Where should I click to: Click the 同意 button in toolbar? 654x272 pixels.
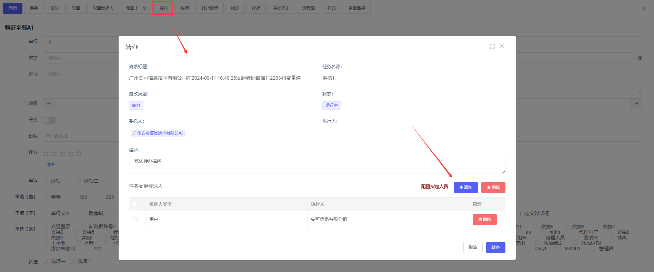point(13,8)
